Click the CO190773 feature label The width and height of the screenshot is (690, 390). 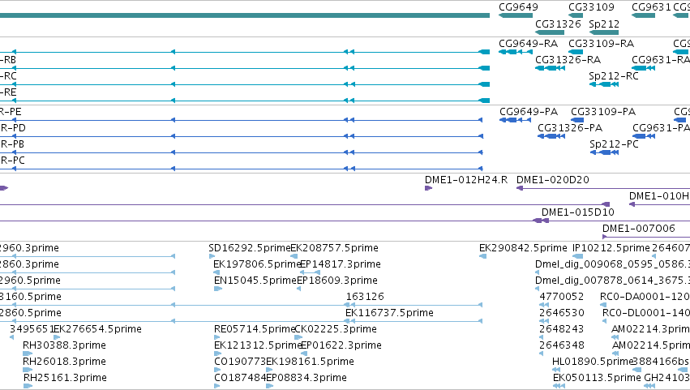tap(240, 362)
